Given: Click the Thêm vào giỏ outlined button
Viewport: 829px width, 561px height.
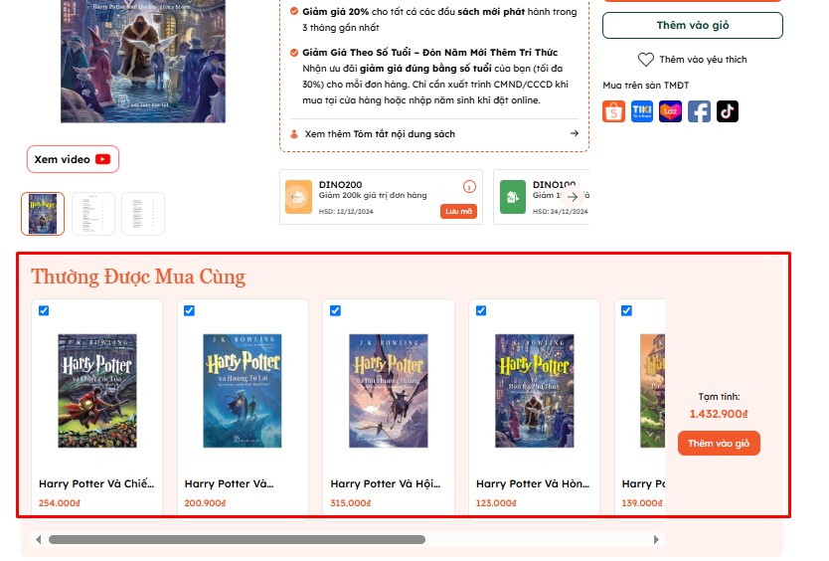Looking at the screenshot, I should [693, 26].
